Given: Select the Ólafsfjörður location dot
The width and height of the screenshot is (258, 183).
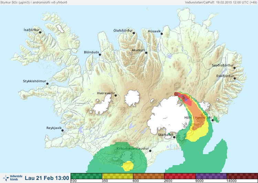Looking at the screenshot, I should (x=134, y=33).
